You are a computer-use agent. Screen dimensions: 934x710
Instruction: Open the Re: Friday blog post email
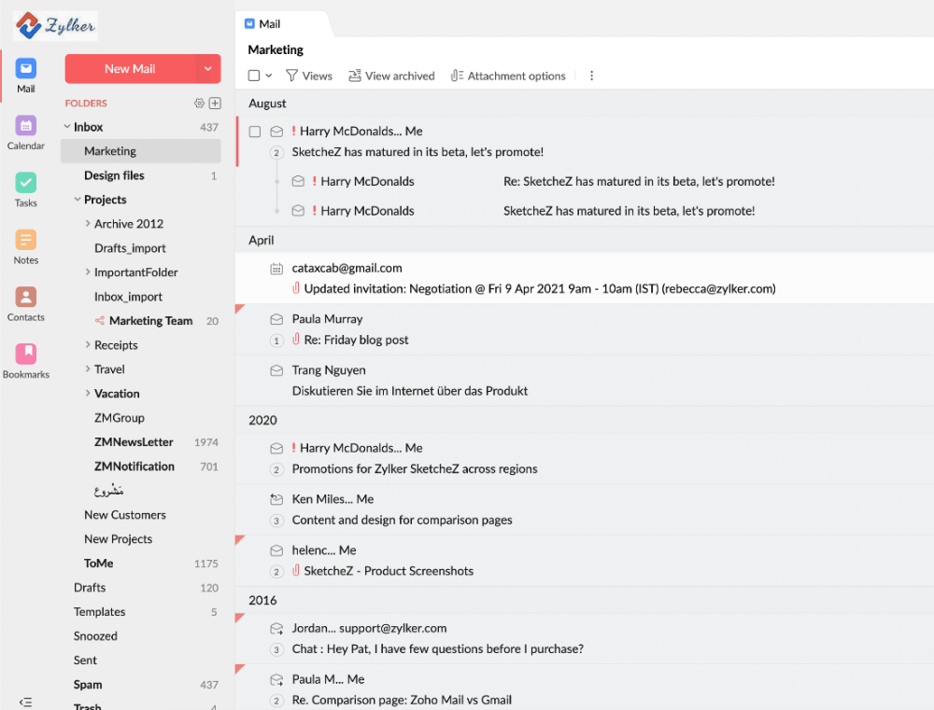click(356, 340)
